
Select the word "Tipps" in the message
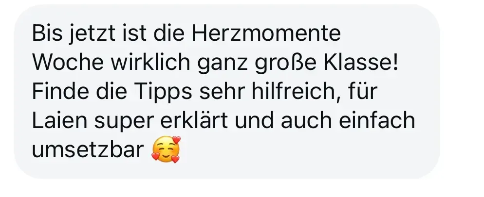click(x=163, y=92)
